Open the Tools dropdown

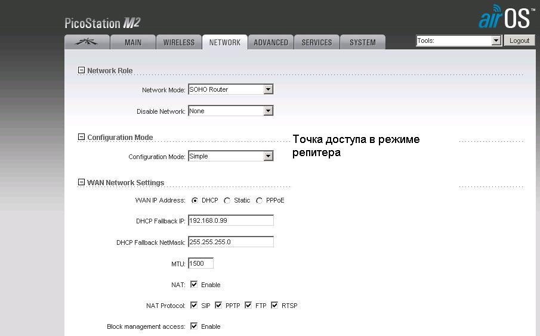pos(458,41)
